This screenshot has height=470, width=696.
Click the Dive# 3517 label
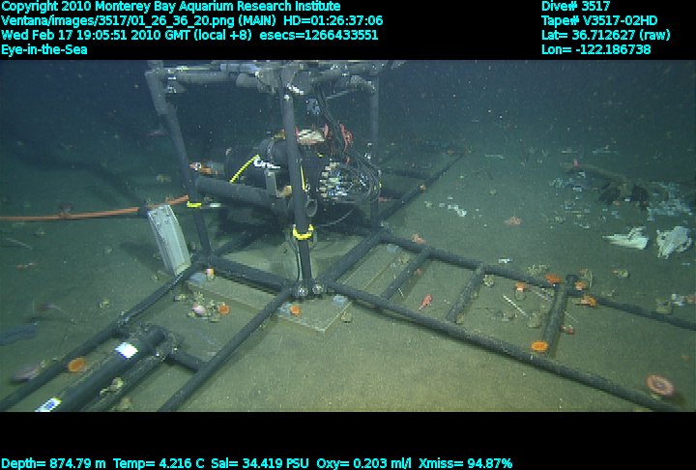(575, 6)
